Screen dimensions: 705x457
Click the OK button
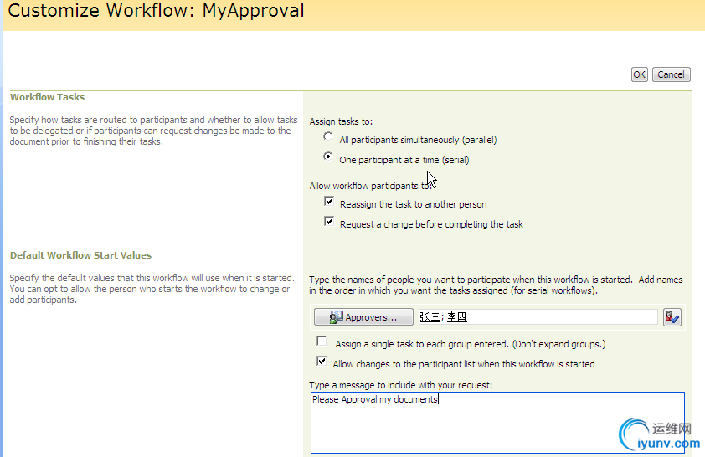639,74
